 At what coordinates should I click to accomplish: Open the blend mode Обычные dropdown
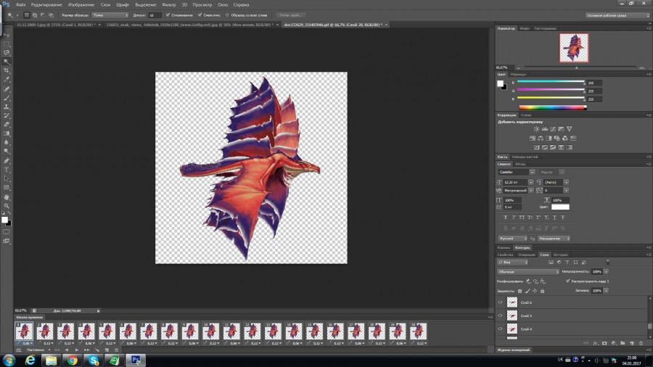[x=528, y=271]
